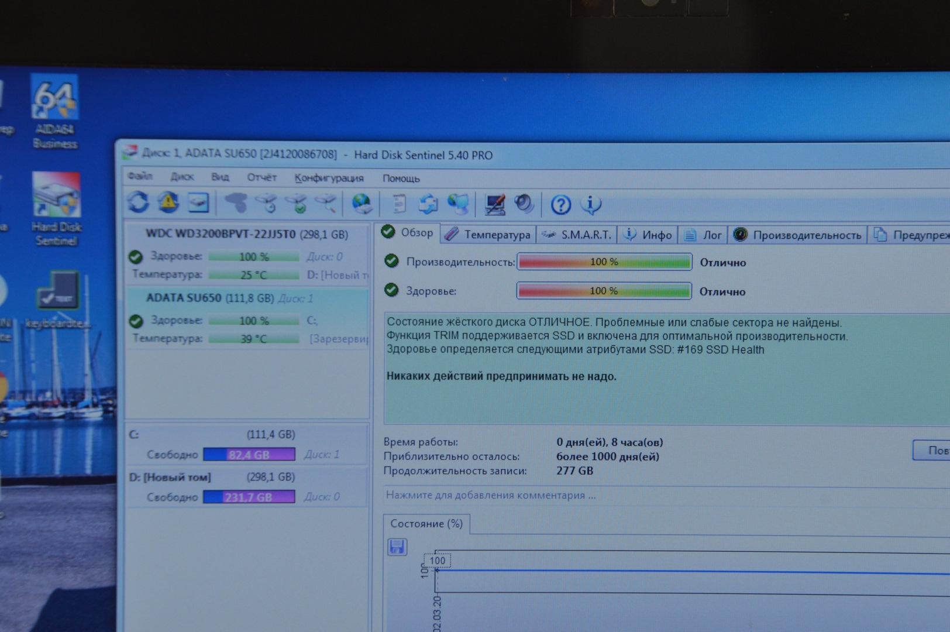Image resolution: width=950 pixels, height=632 pixels.
Task: Click the yellow warning alerts toolbar icon
Action: point(168,202)
